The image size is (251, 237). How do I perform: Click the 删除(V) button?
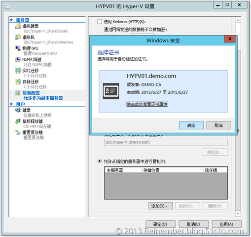pyautogui.click(x=215, y=206)
